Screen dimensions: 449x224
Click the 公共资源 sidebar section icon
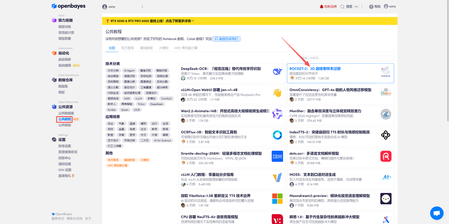(54, 107)
